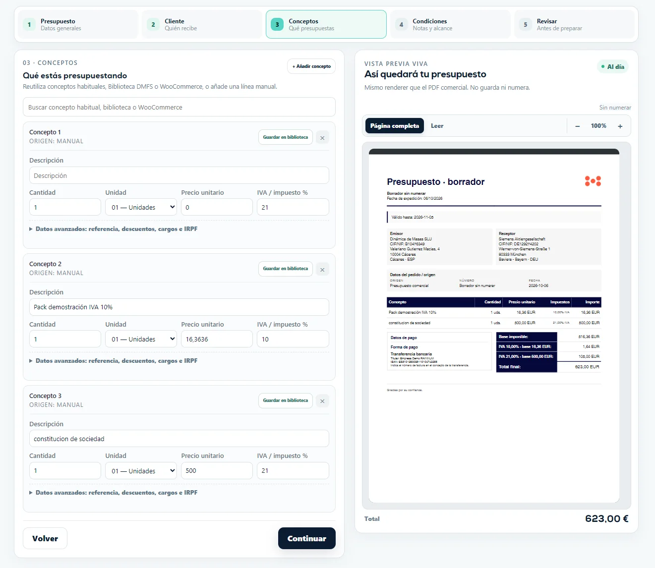This screenshot has height=568, width=655.
Task: Switch preview to Página completa
Action: (395, 126)
